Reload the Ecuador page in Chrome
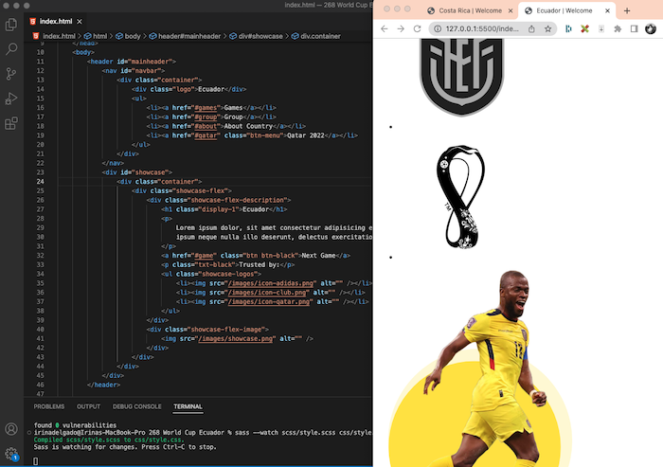The width and height of the screenshot is (663, 467). pyautogui.click(x=417, y=28)
